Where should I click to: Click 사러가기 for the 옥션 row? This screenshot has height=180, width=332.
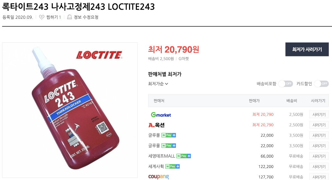(x=319, y=125)
